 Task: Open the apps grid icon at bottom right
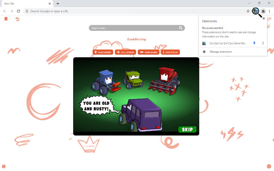coord(269,166)
